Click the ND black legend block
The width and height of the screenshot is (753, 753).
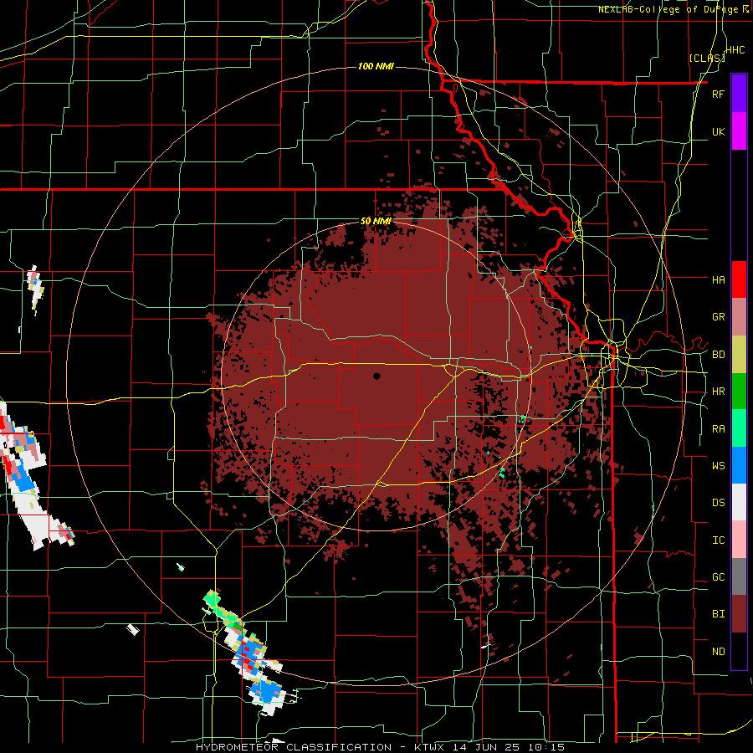point(739,651)
